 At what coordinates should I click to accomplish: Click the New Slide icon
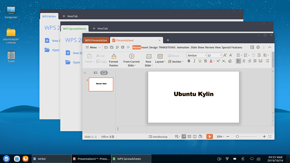click(149, 56)
